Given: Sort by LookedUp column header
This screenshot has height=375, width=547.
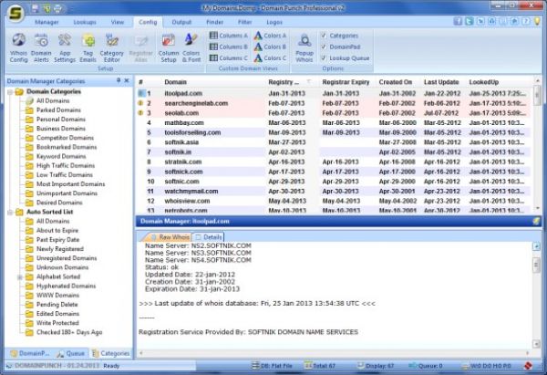Looking at the screenshot, I should [x=484, y=82].
